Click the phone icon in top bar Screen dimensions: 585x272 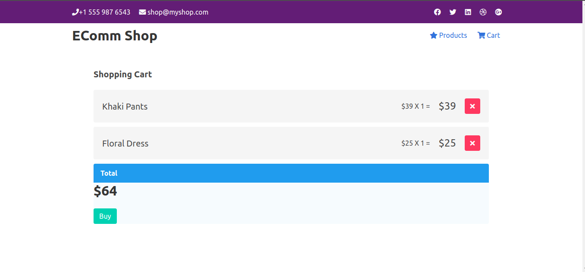(x=75, y=12)
